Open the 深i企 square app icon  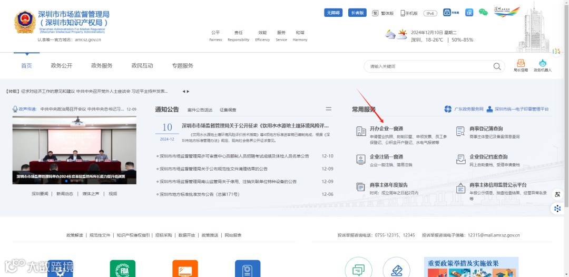[x=469, y=12]
